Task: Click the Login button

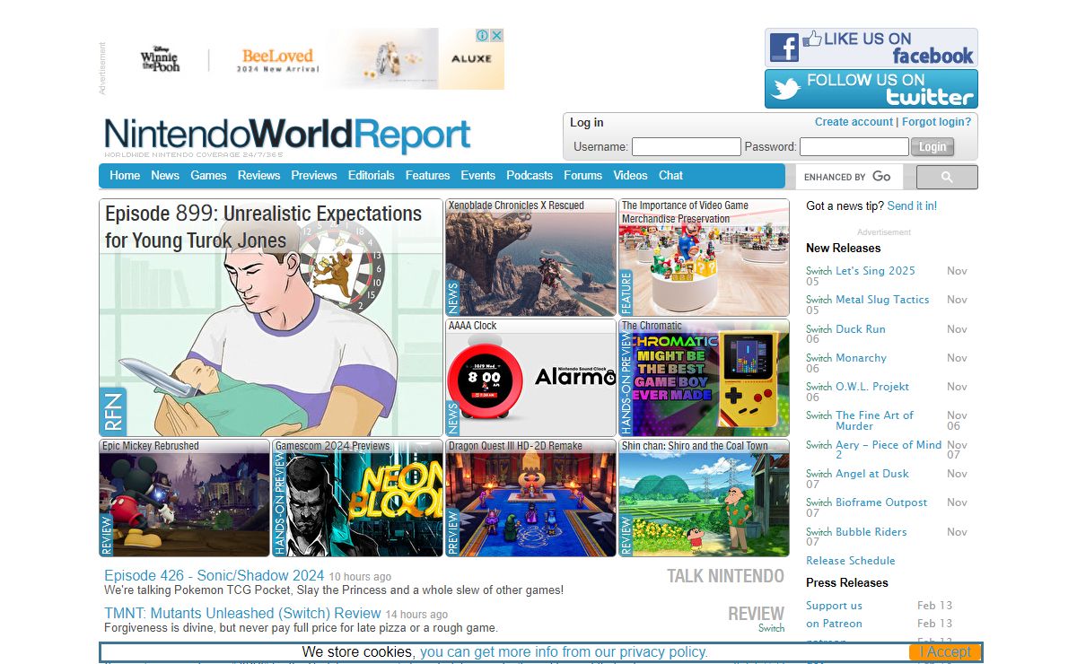Action: point(933,147)
